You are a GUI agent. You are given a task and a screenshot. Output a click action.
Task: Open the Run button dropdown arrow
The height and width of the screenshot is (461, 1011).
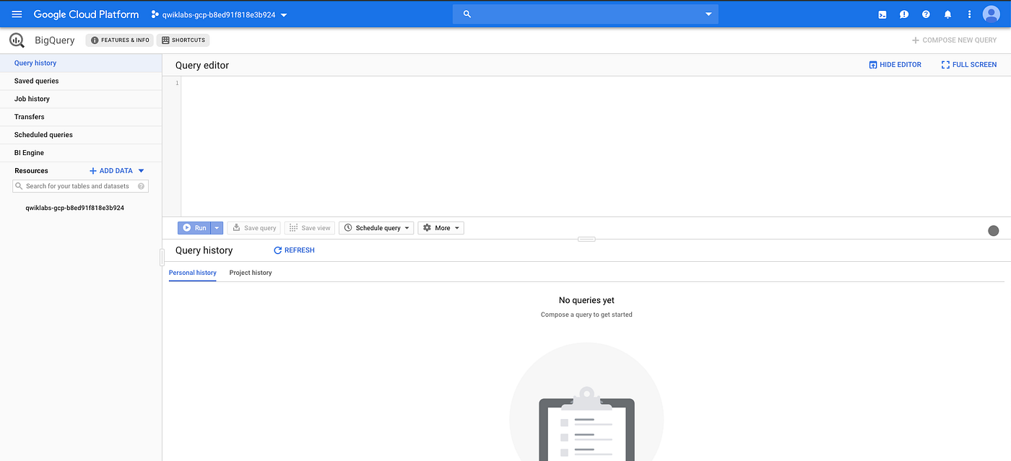217,227
